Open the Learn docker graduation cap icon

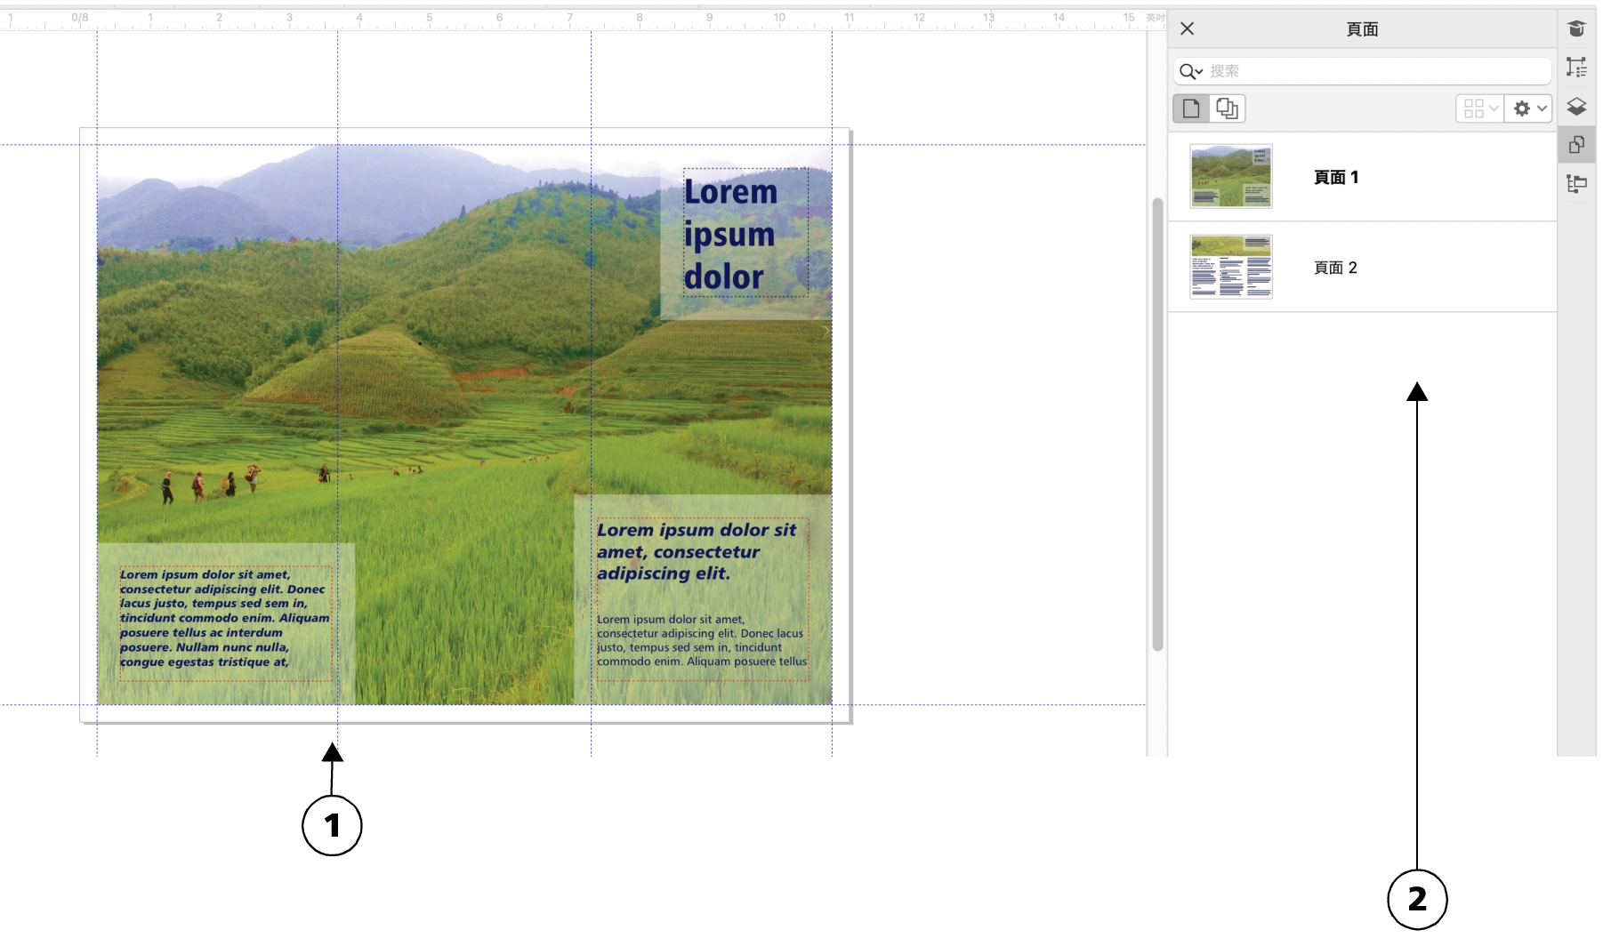[1576, 29]
